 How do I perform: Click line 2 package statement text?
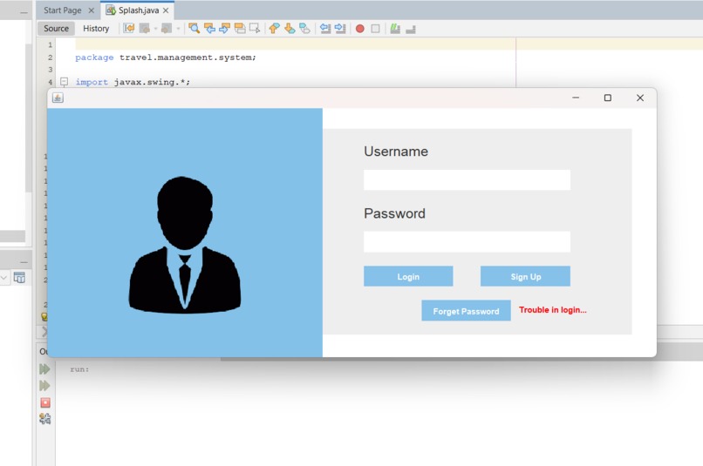166,57
